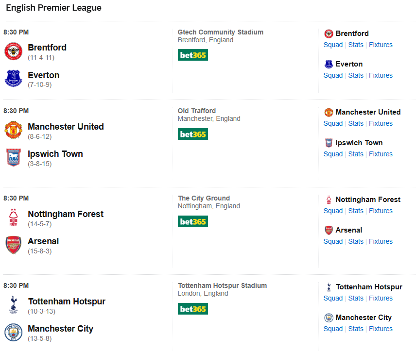Click the large Ipswich Town crest

(x=14, y=157)
